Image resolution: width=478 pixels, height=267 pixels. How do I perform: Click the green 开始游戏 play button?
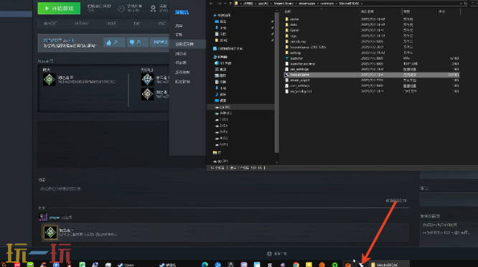click(59, 8)
